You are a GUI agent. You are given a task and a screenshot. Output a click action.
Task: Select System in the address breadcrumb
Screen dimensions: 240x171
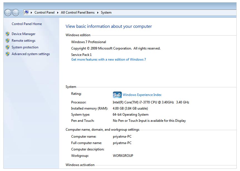pyautogui.click(x=106, y=13)
